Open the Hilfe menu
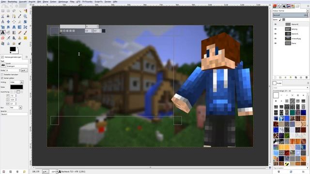 115,1
